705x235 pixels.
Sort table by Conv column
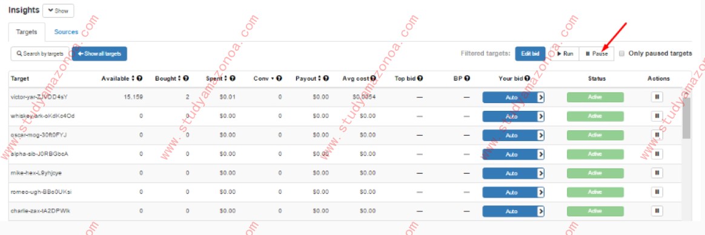coord(264,78)
